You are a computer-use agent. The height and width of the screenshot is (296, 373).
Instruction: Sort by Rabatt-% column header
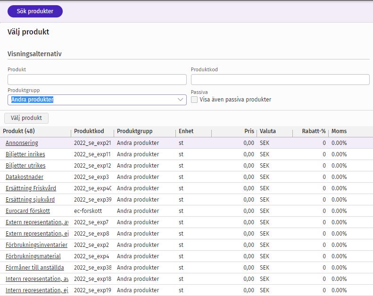(314, 131)
